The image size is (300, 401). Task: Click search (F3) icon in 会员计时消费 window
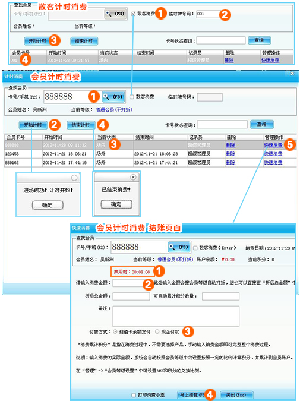(x=113, y=97)
